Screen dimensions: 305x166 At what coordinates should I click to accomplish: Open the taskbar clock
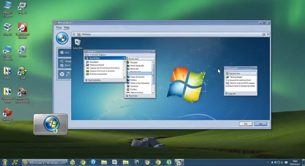coord(295,163)
